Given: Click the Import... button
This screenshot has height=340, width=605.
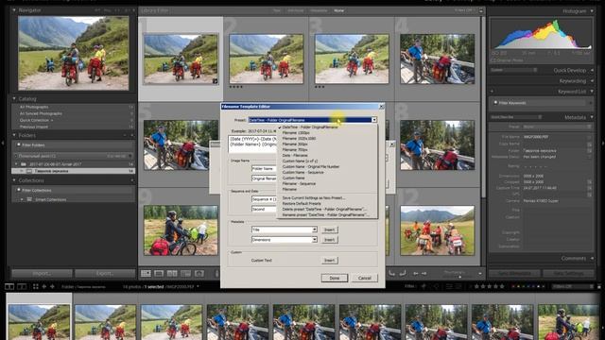Looking at the screenshot, I should [x=42, y=273].
